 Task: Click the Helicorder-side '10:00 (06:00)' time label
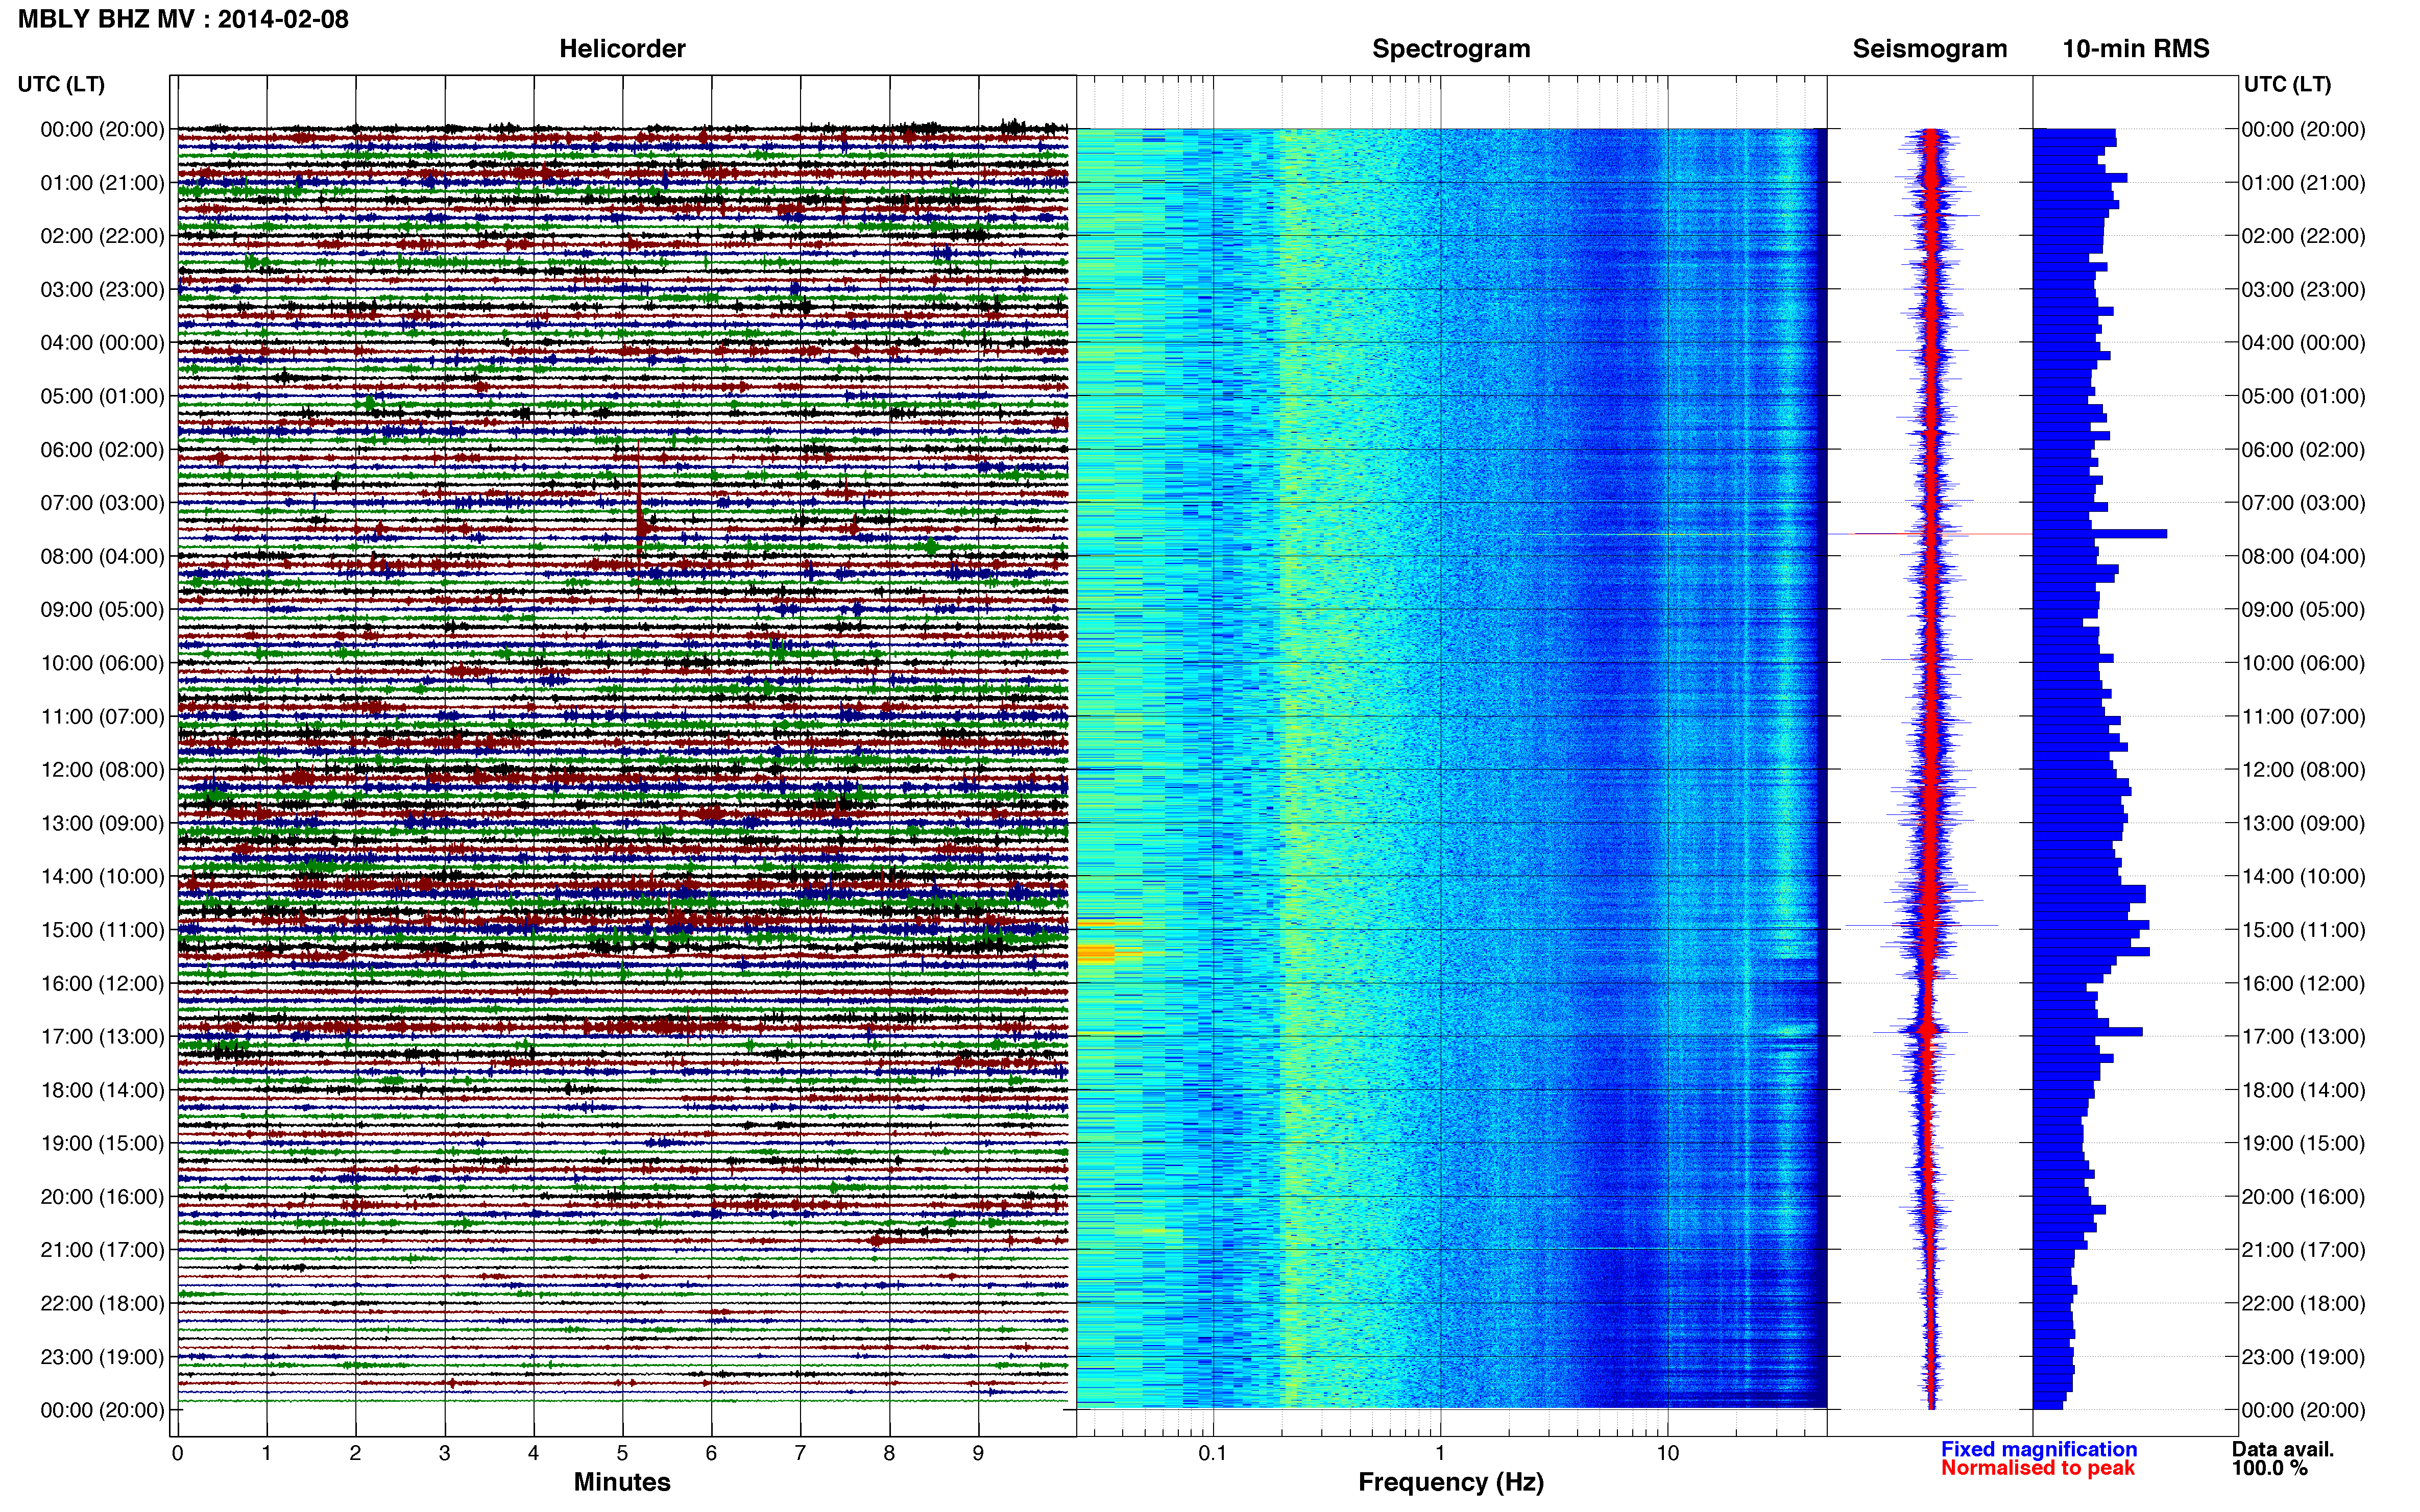(102, 663)
